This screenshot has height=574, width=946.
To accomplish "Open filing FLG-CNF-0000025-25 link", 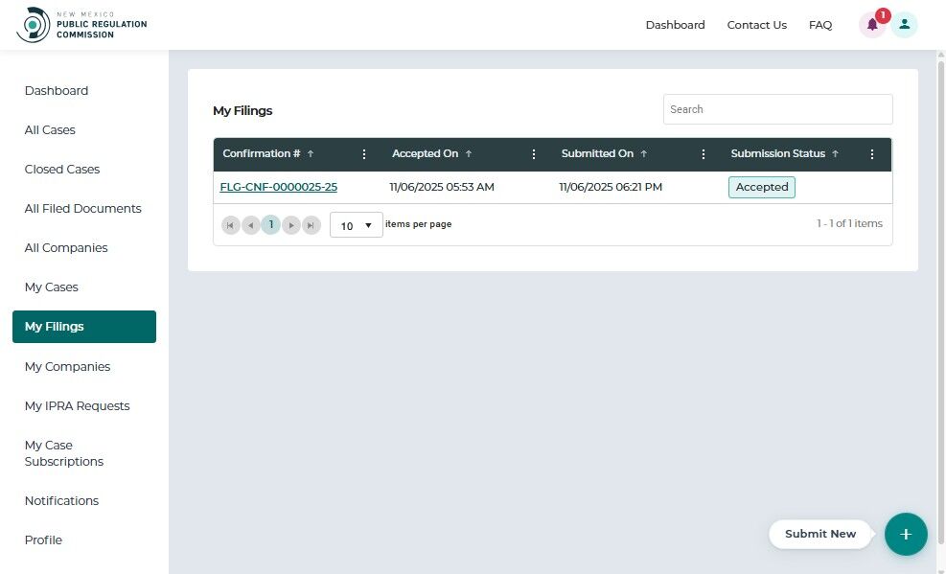I will point(278,187).
